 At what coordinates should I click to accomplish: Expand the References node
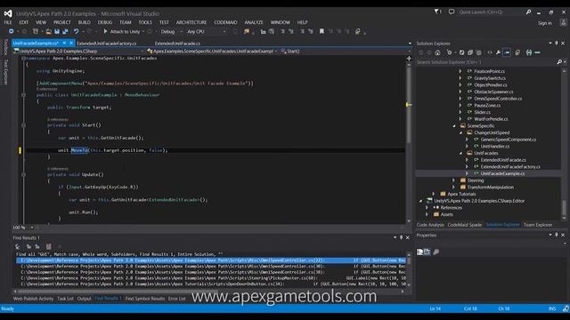427,207
